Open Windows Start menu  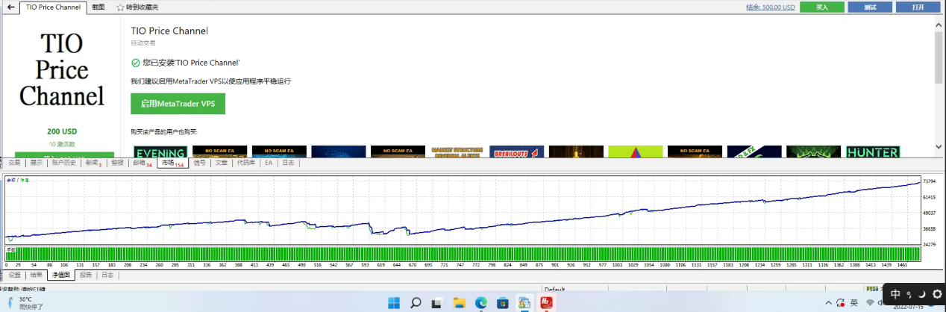[x=394, y=303]
